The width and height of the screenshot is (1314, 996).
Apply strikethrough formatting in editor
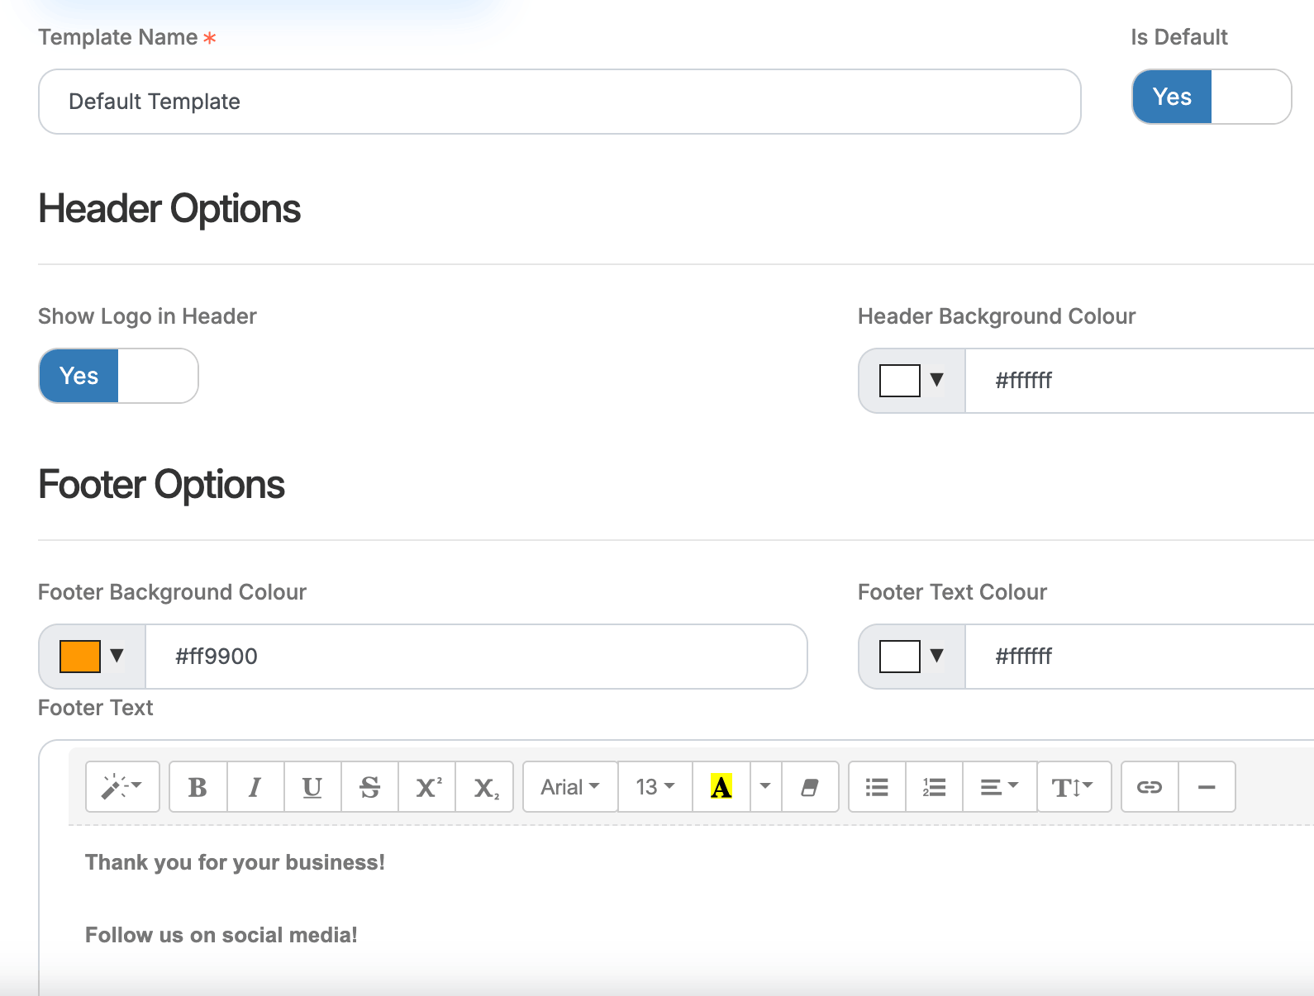(x=369, y=787)
